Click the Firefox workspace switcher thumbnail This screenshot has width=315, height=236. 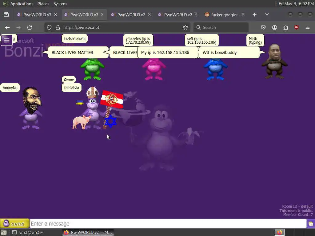[280, 232]
